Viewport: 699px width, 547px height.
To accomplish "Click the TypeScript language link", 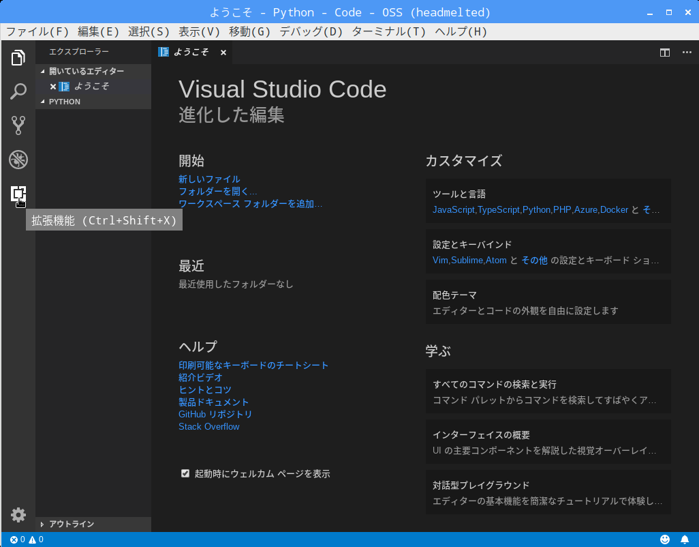I will coord(499,209).
